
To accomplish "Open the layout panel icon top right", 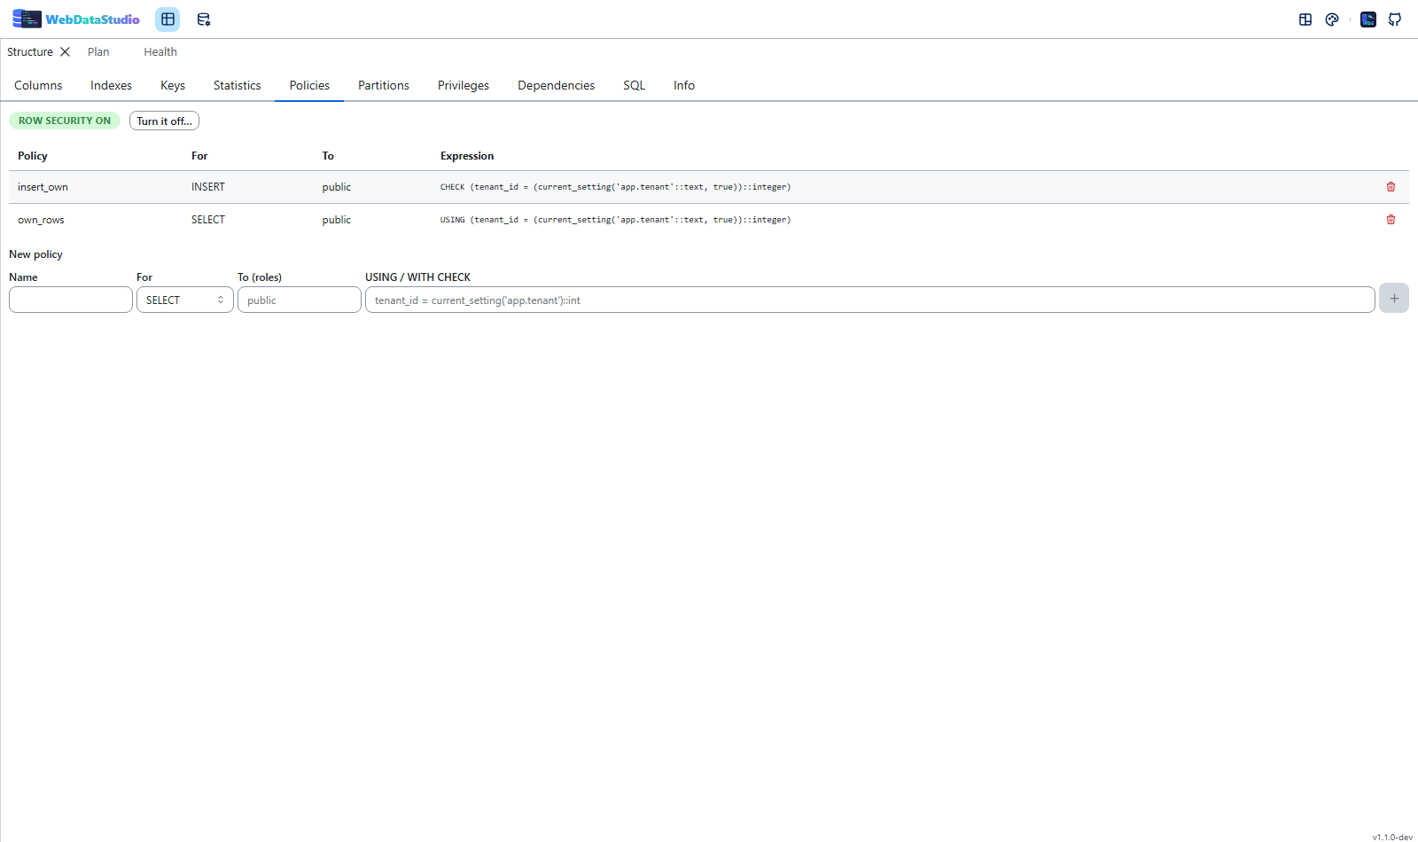I will point(1305,19).
